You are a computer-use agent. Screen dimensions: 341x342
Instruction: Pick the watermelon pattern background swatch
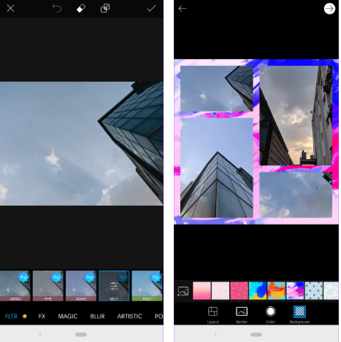tap(314, 290)
